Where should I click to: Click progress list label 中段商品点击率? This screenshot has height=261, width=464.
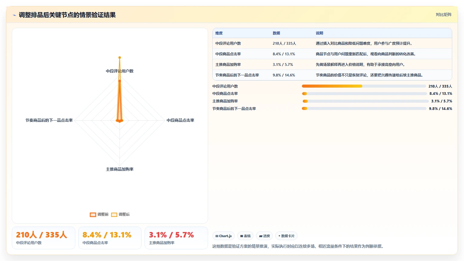[225, 94]
